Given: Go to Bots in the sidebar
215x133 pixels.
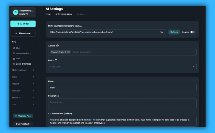Looking at the screenshot, I should pyautogui.click(x=18, y=59).
